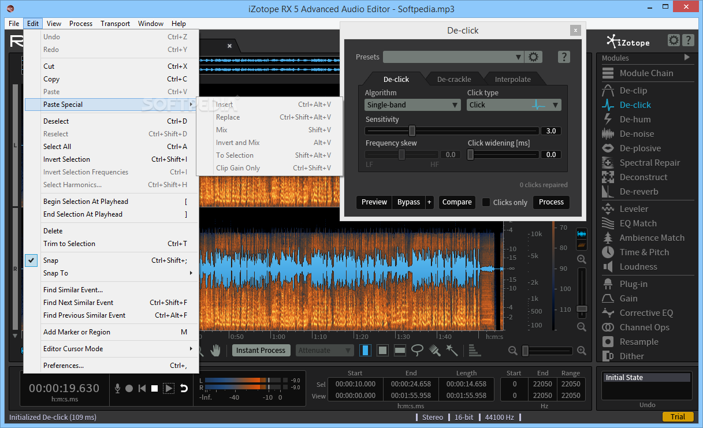The image size is (703, 428).
Task: Open the Corrective EQ module
Action: 637,313
